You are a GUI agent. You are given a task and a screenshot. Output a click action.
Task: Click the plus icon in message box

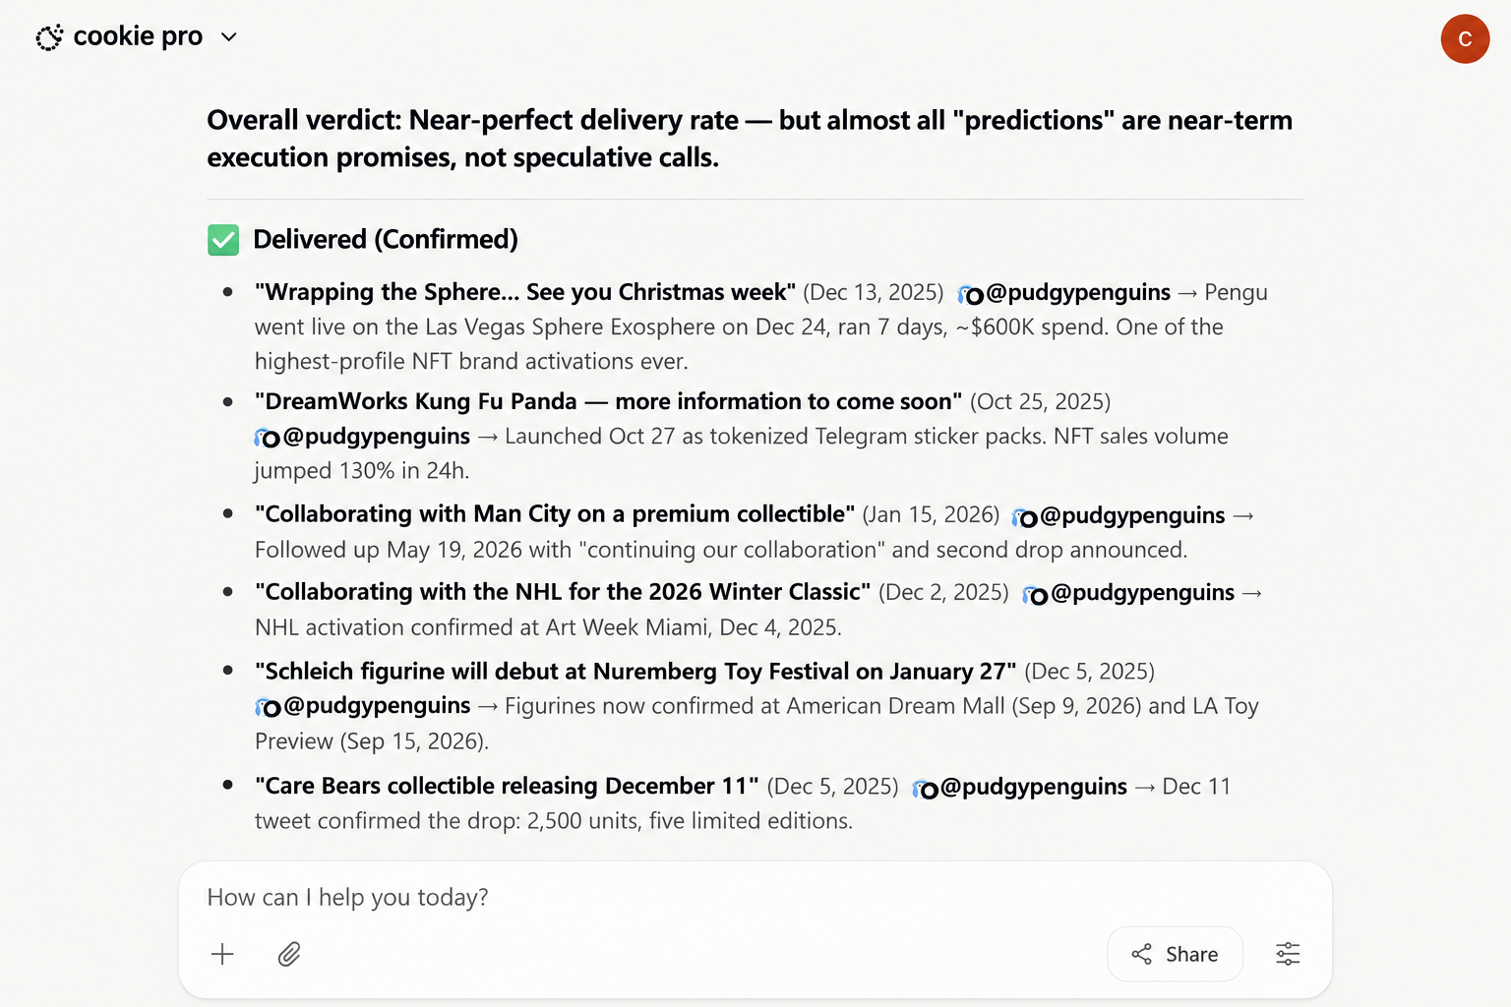tap(223, 954)
